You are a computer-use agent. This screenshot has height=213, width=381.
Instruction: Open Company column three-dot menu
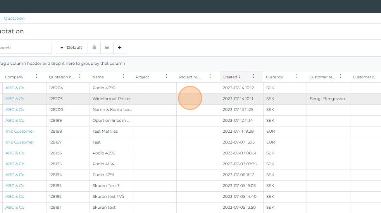[x=36, y=76]
